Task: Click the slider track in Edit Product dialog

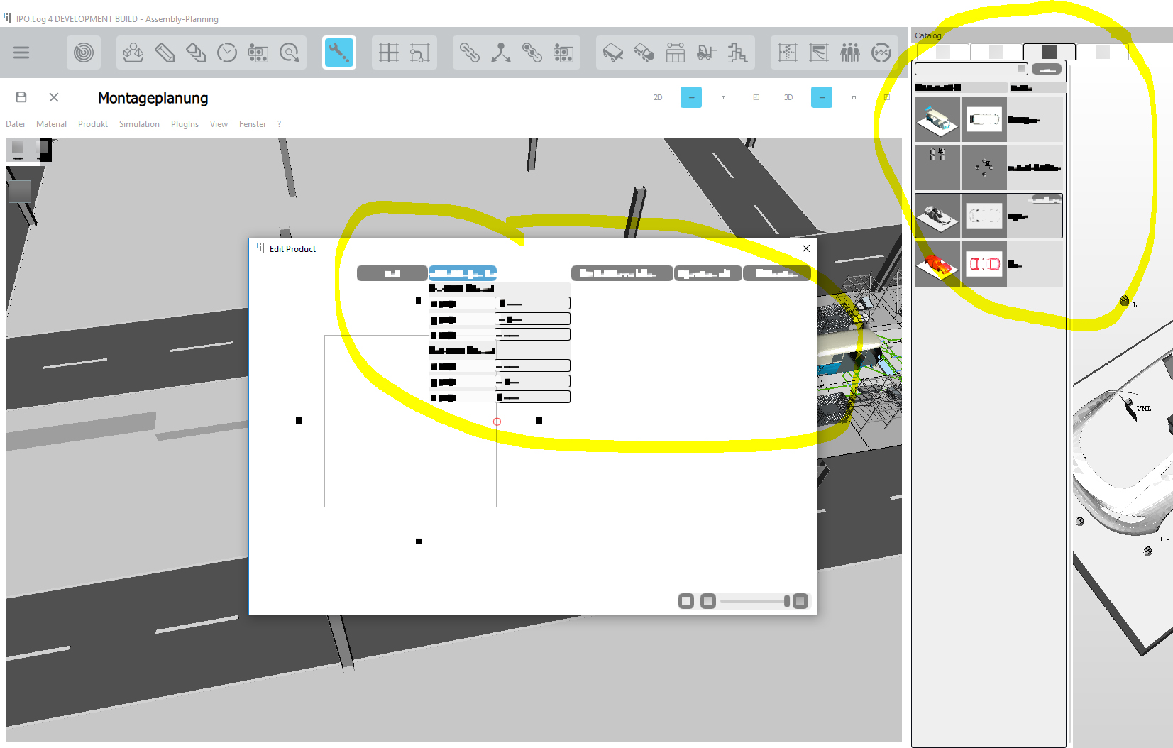Action: [x=752, y=601]
